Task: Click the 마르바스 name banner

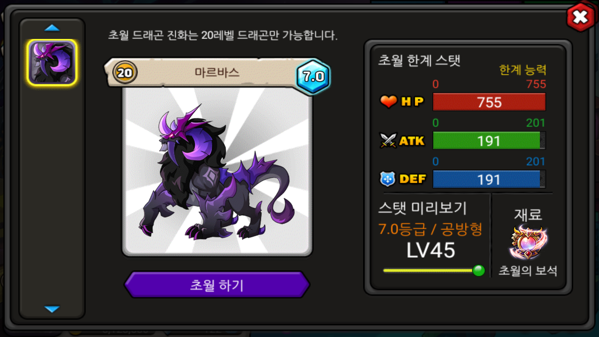Action: pos(217,72)
